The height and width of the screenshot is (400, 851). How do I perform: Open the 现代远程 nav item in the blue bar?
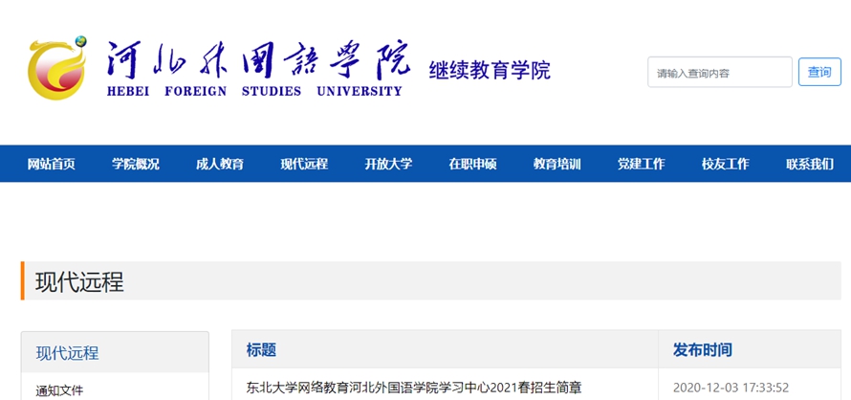304,164
